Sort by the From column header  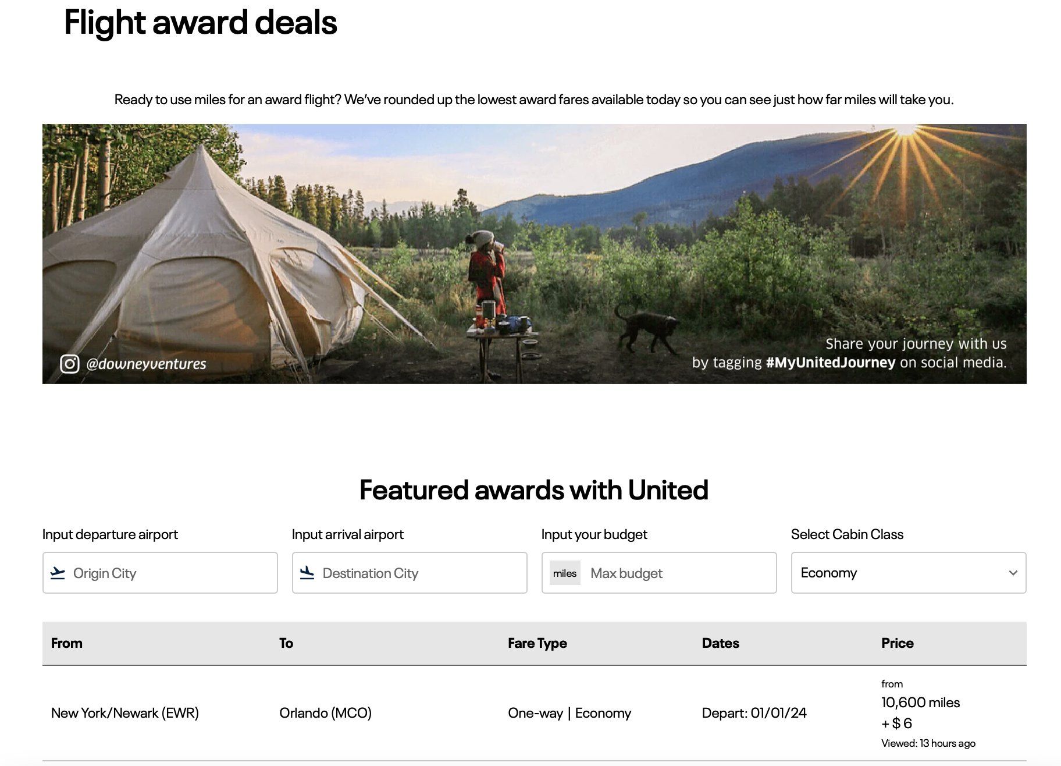click(67, 643)
